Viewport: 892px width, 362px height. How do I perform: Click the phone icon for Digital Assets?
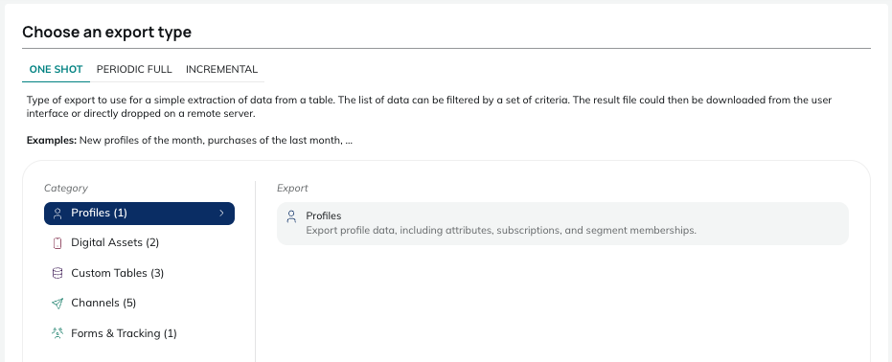[57, 243]
